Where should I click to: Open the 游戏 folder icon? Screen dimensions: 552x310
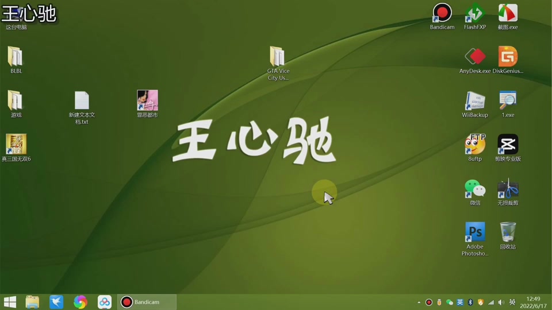coord(16,104)
